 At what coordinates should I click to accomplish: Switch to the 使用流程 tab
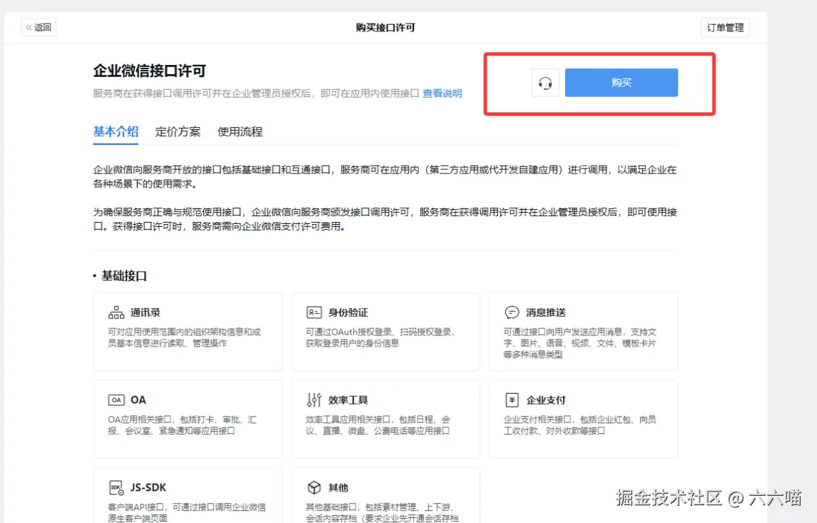point(240,132)
